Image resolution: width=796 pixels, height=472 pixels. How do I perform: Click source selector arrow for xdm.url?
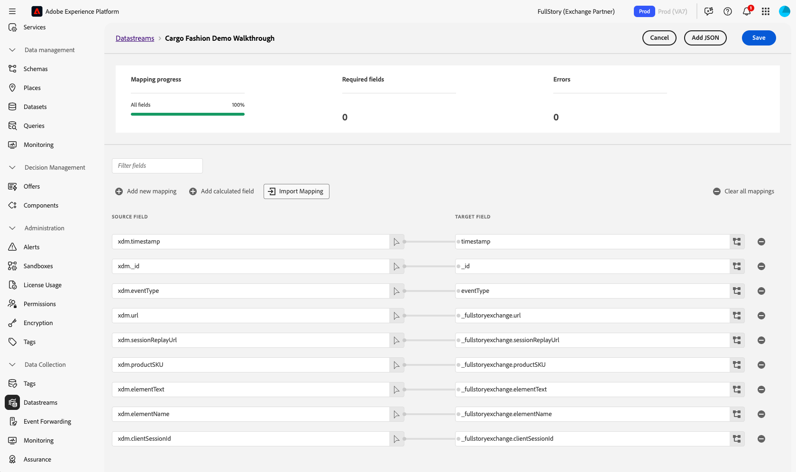point(396,316)
